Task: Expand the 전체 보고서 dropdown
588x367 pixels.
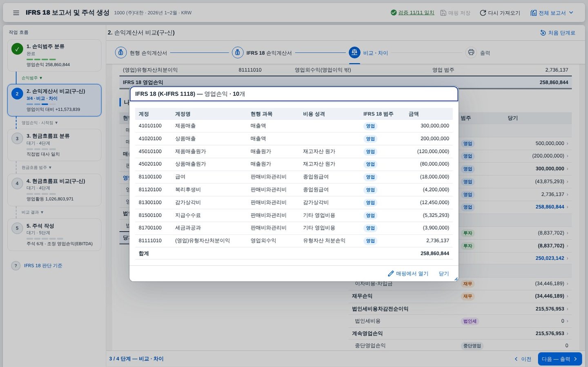Action: 571,13
